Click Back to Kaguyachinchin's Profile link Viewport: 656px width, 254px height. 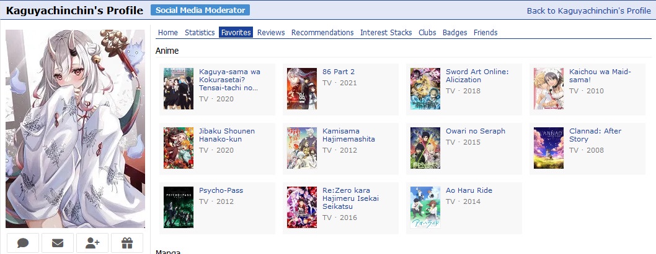tap(588, 11)
